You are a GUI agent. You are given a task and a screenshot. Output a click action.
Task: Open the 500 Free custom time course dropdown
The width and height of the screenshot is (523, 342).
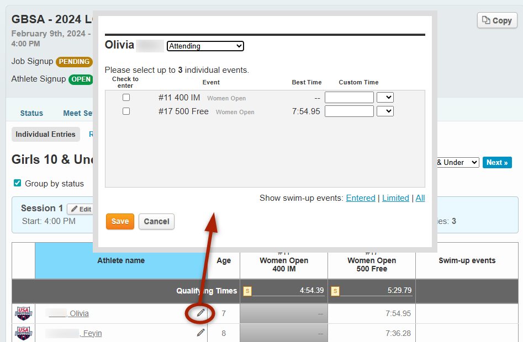coord(385,111)
